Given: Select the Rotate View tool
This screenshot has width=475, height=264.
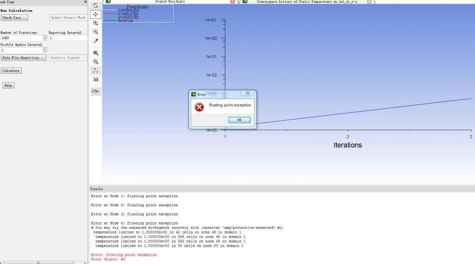Looking at the screenshot, I should point(96,6).
